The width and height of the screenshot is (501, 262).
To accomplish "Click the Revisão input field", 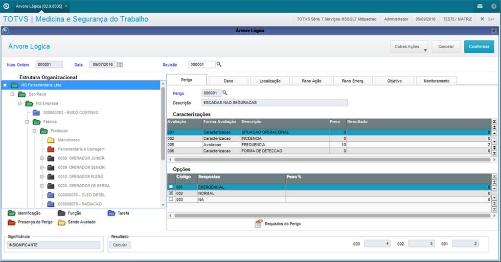I will pyautogui.click(x=202, y=65).
